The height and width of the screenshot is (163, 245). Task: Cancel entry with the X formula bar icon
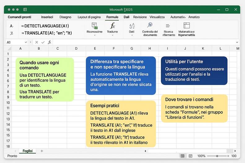(37, 42)
